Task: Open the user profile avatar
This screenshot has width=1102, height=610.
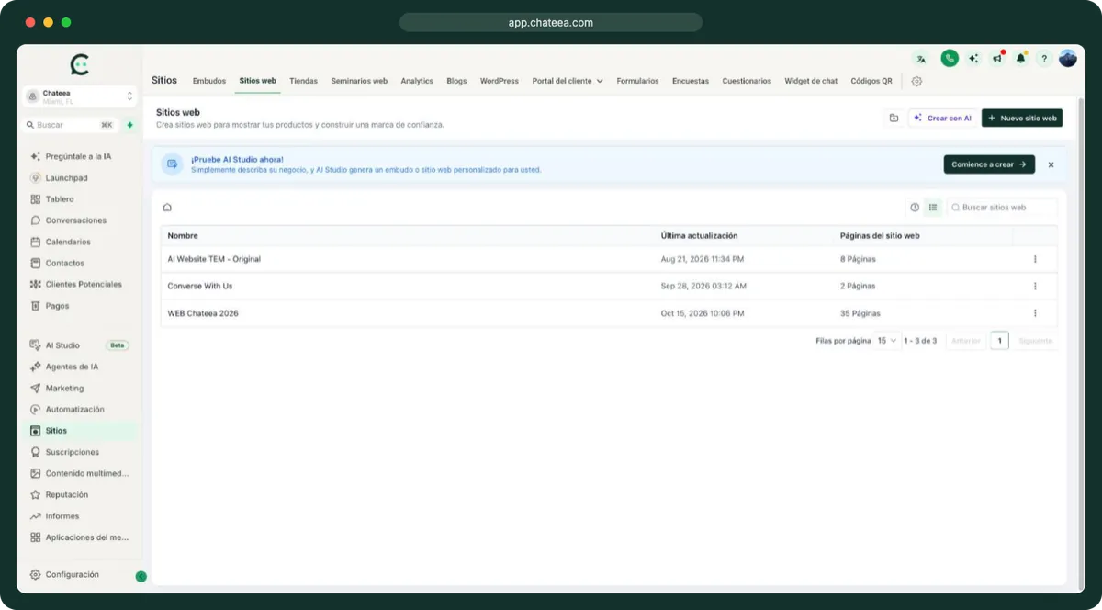Action: (x=1068, y=58)
